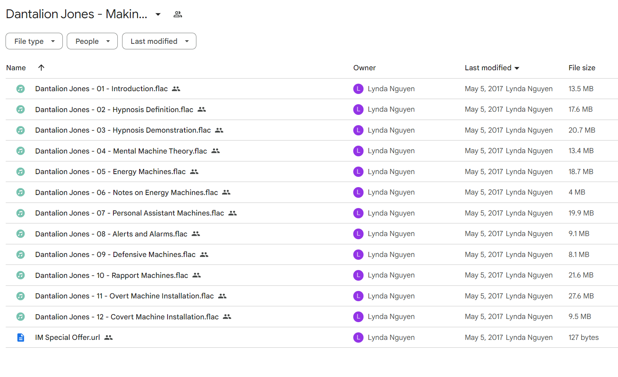Click the shared icon next to 03 - Hypnosis Demonstration.flac
The width and height of the screenshot is (618, 377).
click(219, 130)
